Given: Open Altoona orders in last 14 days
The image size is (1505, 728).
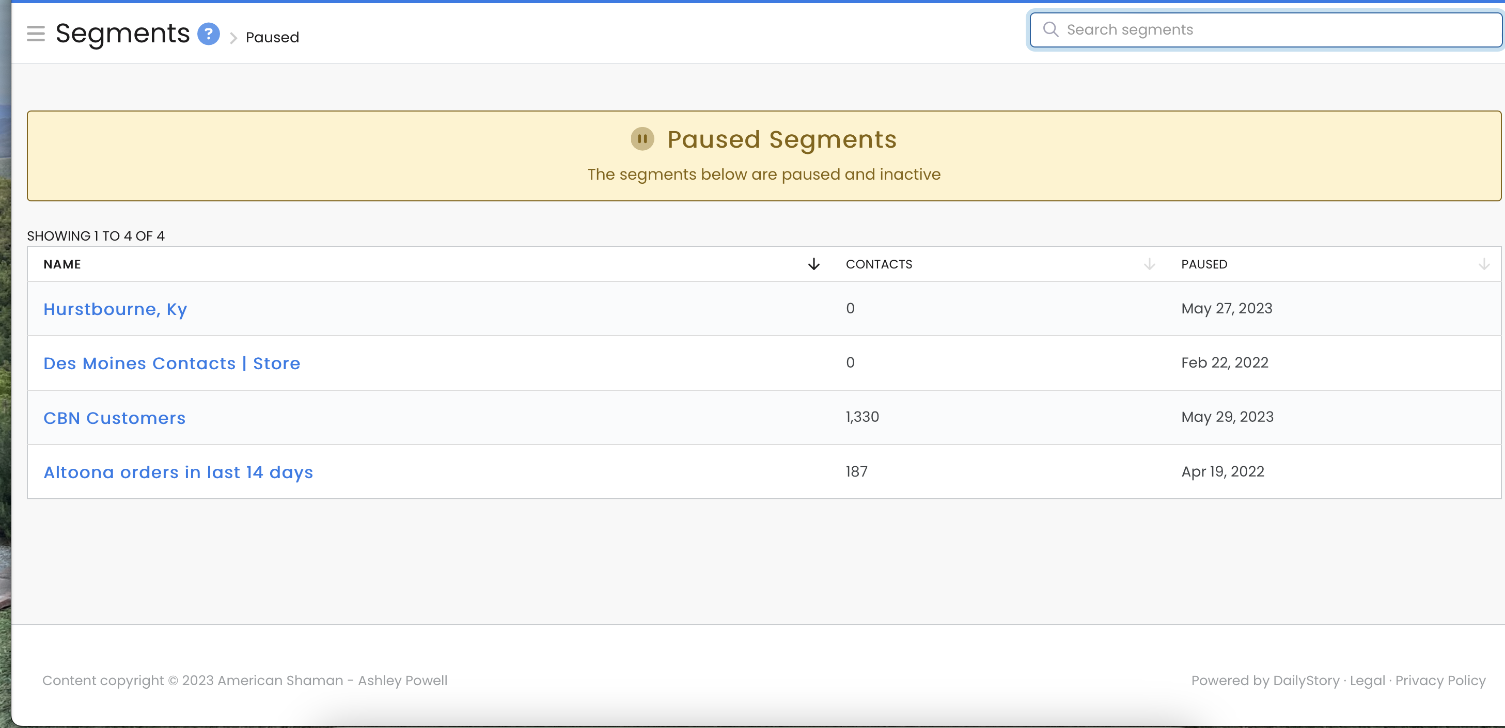Looking at the screenshot, I should pyautogui.click(x=178, y=472).
